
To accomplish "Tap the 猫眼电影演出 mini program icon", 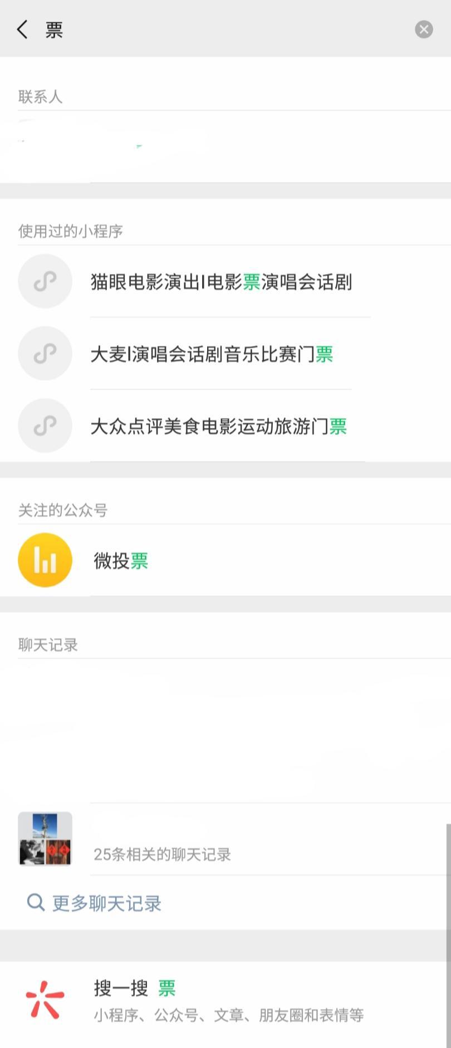I will coord(45,281).
